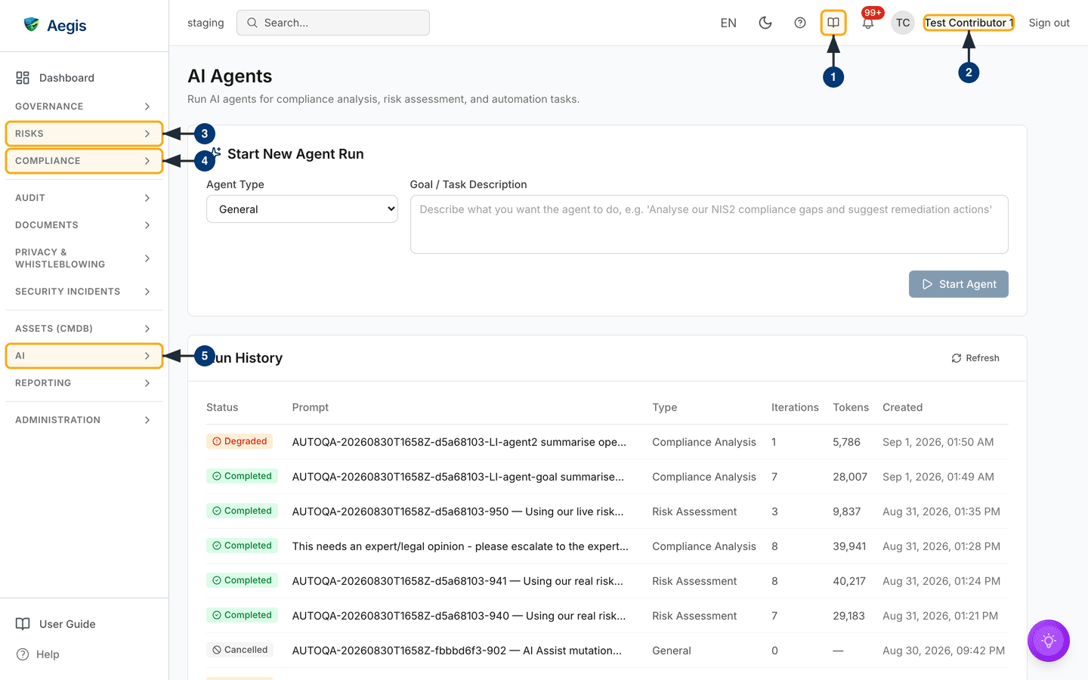Expand the Reporting section chevron
The image size is (1088, 680).
147,383
